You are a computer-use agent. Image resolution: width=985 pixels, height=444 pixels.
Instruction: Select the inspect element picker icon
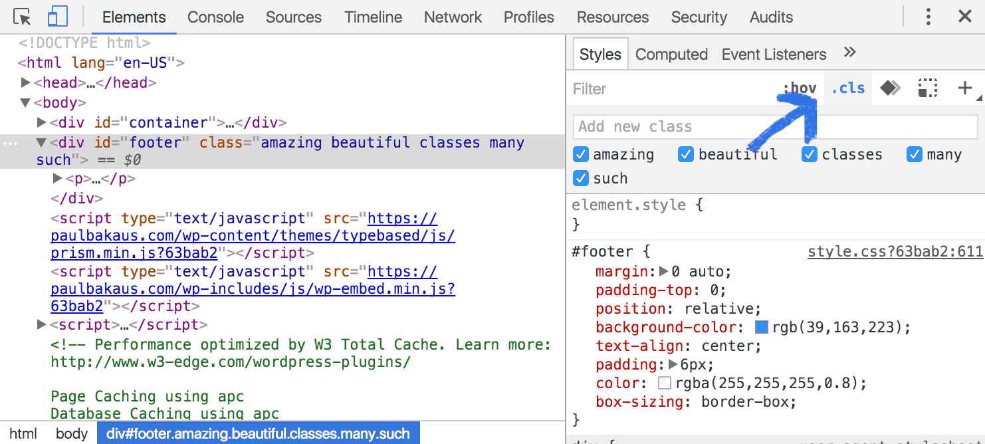[x=21, y=16]
